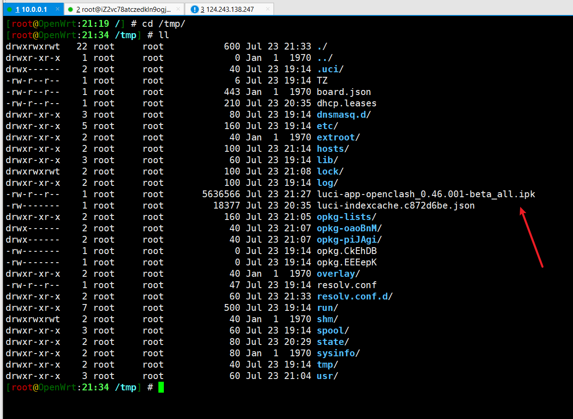The height and width of the screenshot is (419, 573).
Task: Click the opkg-lists directory entry
Action: (345, 217)
